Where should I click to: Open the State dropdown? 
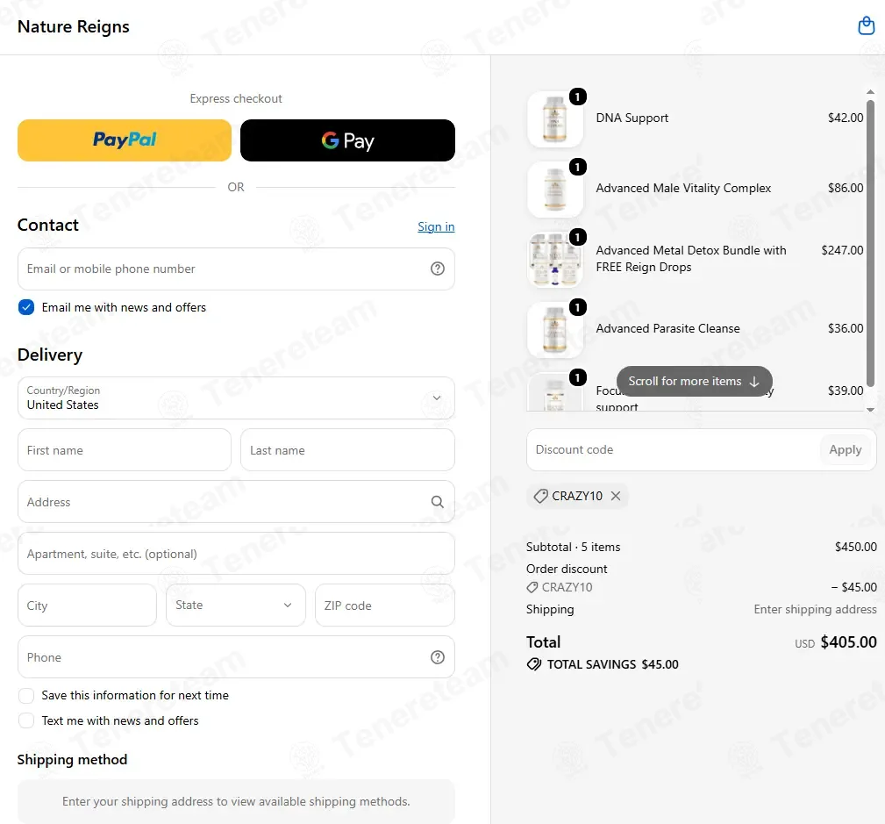236,605
